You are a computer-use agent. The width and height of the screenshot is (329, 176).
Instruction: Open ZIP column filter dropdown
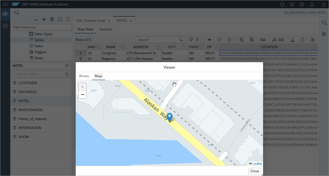click(216, 47)
